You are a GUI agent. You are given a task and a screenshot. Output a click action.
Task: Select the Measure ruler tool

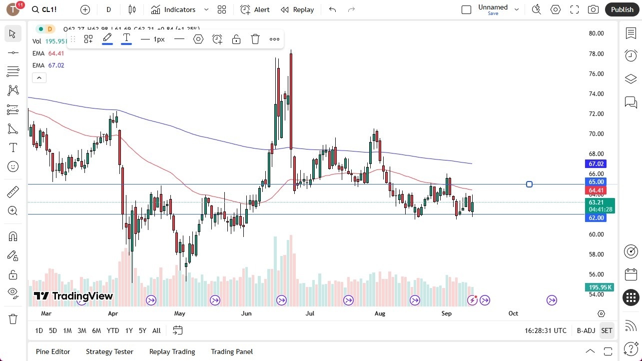13,191
